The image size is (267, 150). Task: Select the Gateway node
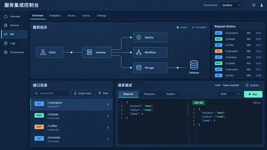[97, 52]
